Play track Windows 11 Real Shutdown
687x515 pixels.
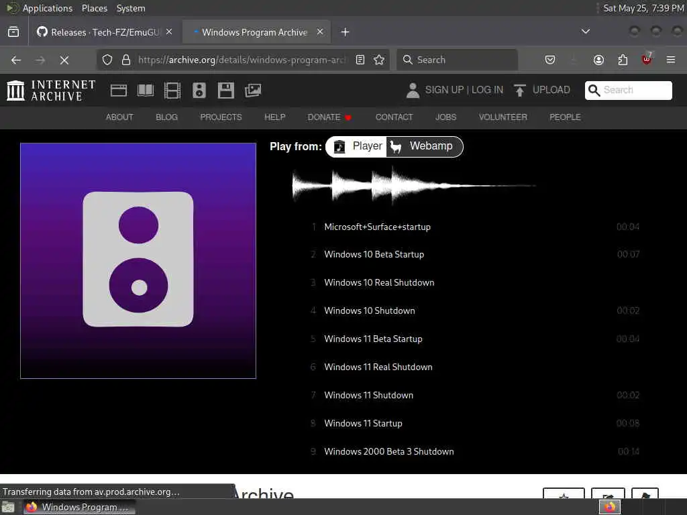[476, 367]
